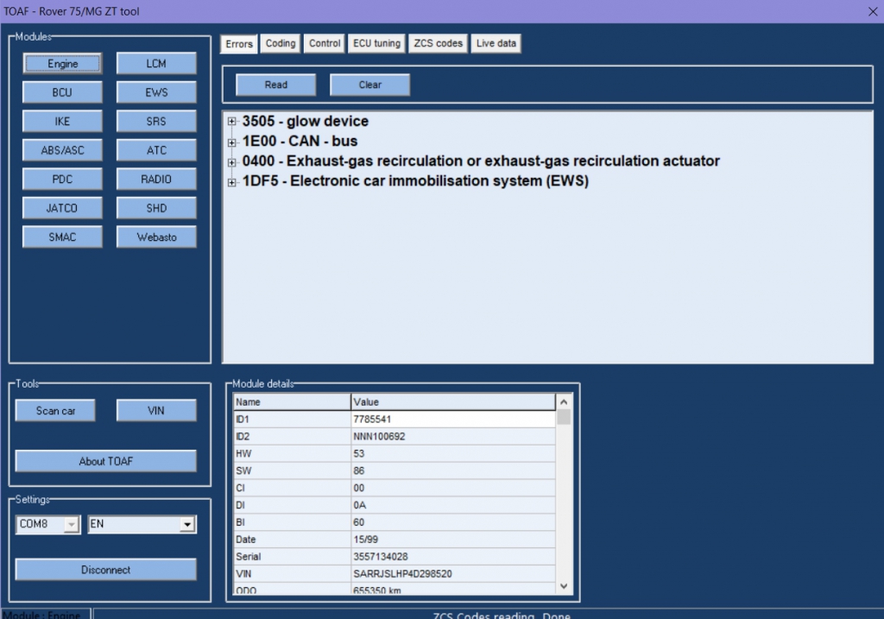
Task: Choose the EWS module
Action: point(156,92)
